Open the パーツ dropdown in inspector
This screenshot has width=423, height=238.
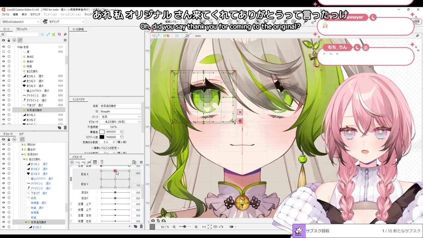tap(120, 117)
